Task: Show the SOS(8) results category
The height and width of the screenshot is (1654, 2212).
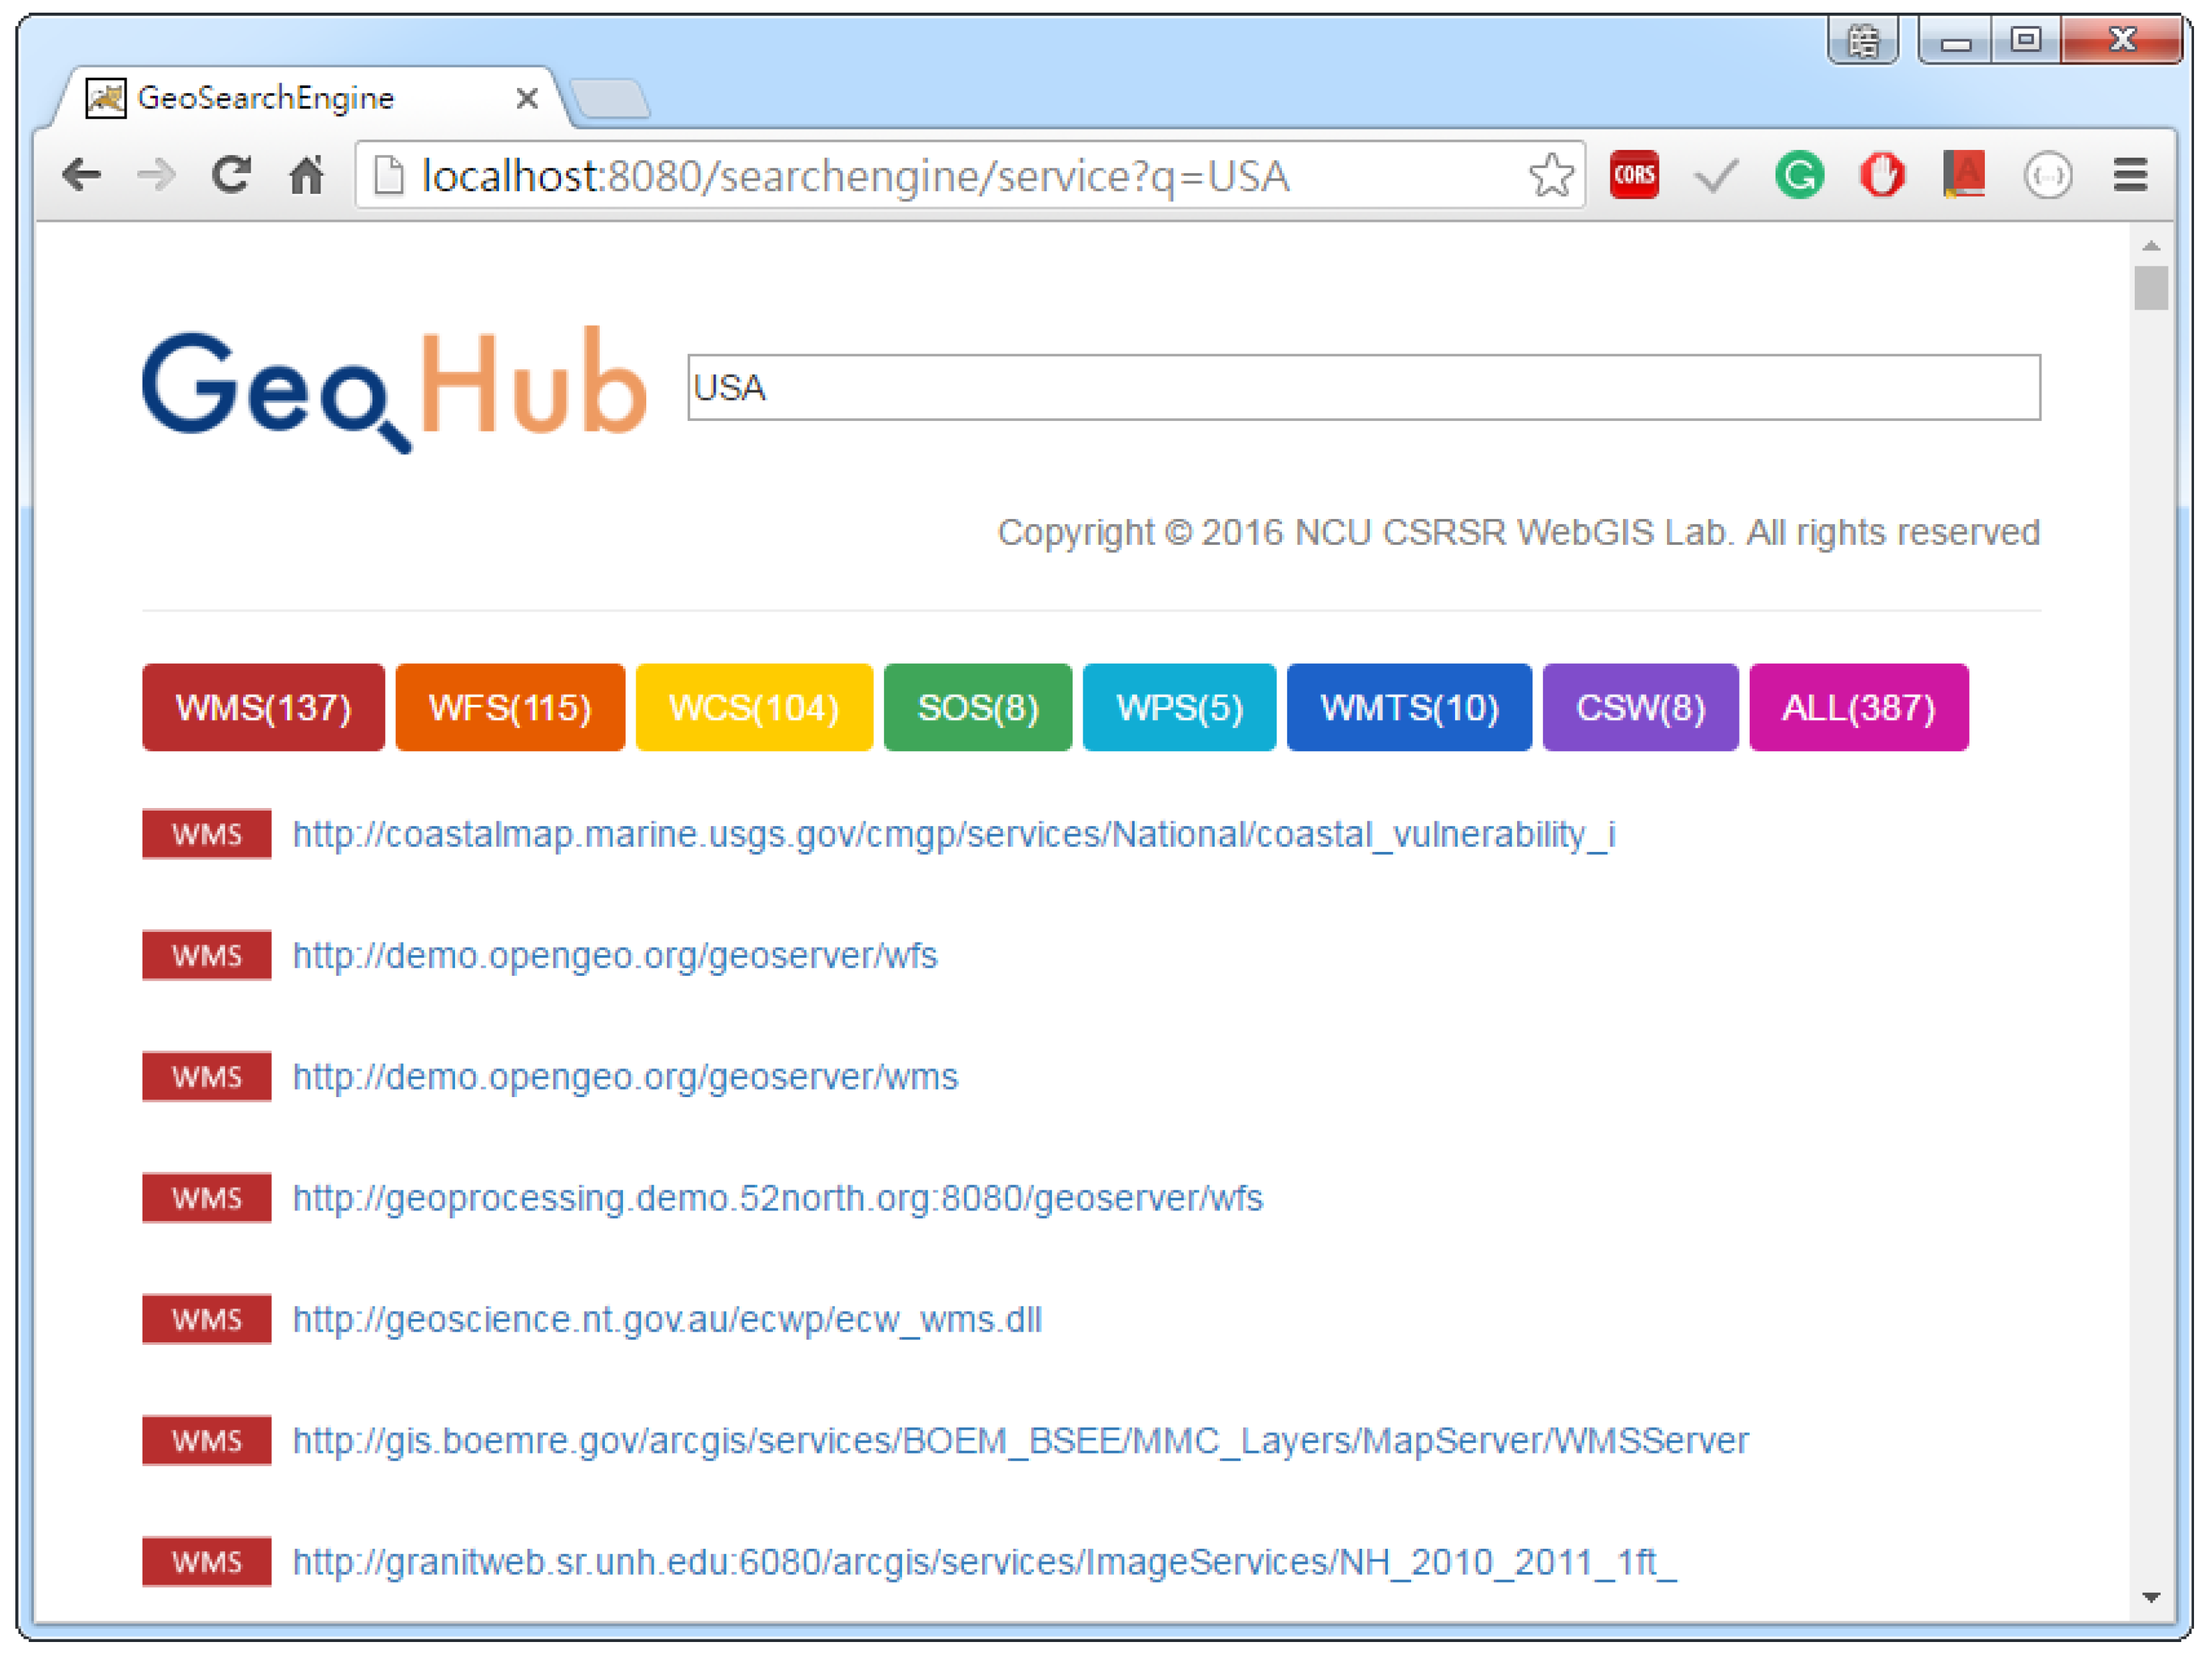Action: pos(977,707)
